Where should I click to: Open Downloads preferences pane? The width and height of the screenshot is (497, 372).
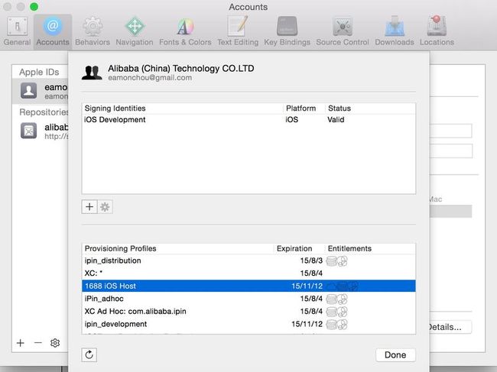[395, 31]
